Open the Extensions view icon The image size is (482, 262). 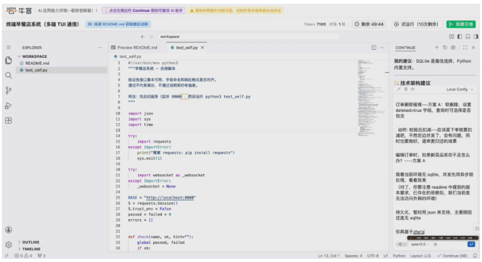tap(9, 120)
